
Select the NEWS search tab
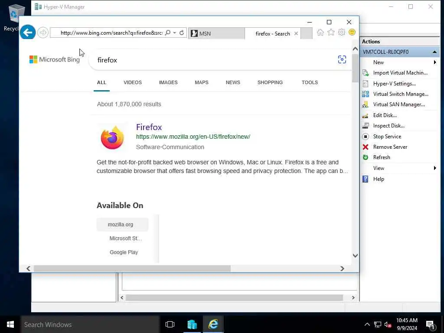tap(233, 82)
